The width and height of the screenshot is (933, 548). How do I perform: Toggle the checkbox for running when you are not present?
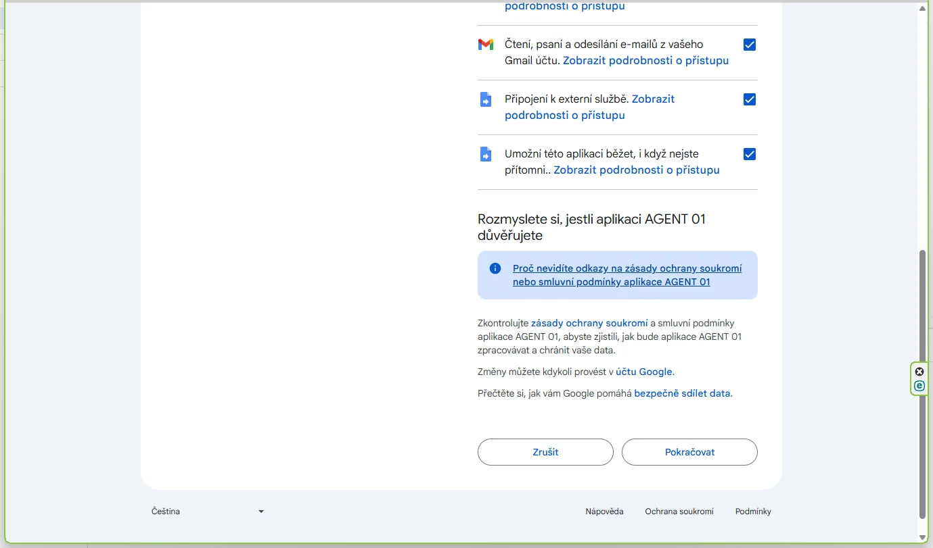pyautogui.click(x=750, y=154)
